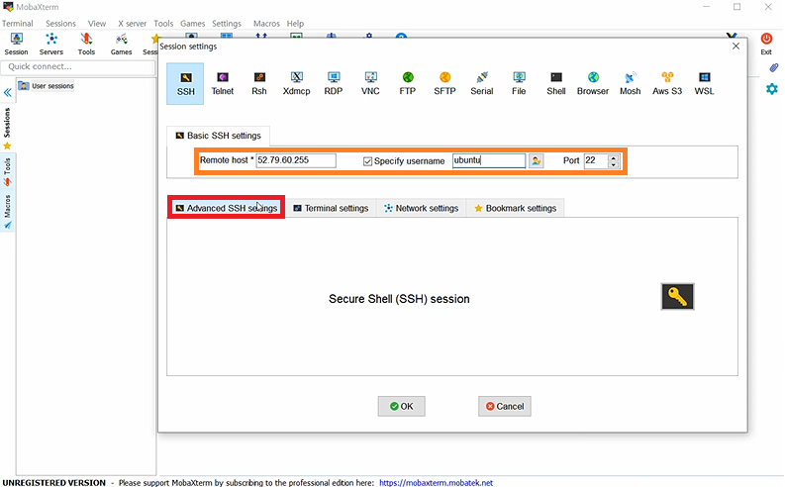Open the Tools menu in menu bar

163,24
